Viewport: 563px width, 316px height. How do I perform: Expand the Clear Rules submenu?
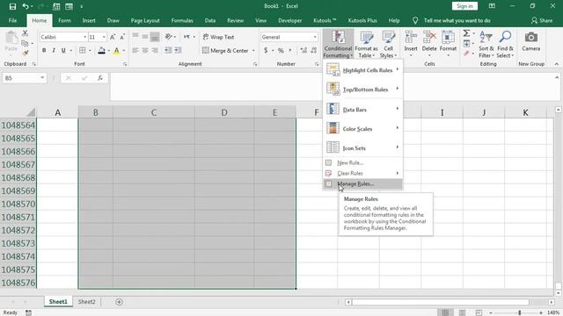pyautogui.click(x=362, y=173)
